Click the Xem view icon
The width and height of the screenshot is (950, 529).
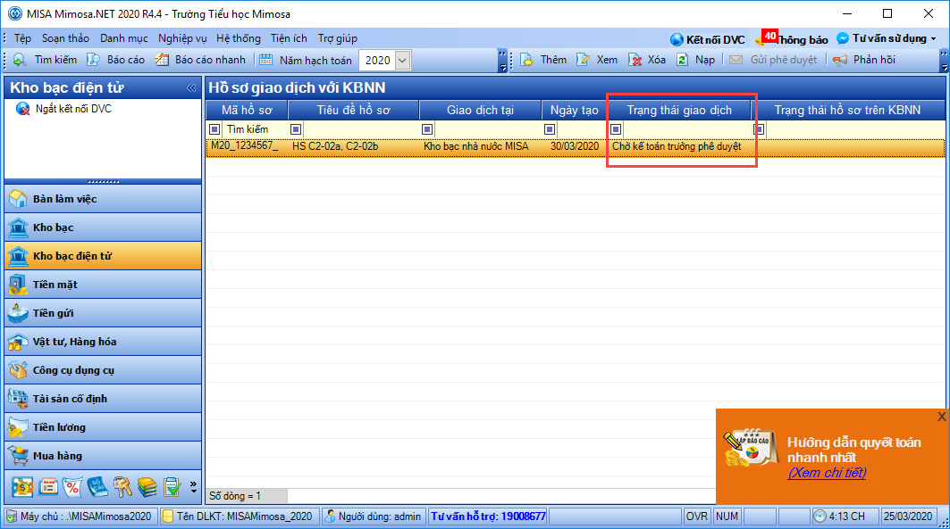coord(583,60)
